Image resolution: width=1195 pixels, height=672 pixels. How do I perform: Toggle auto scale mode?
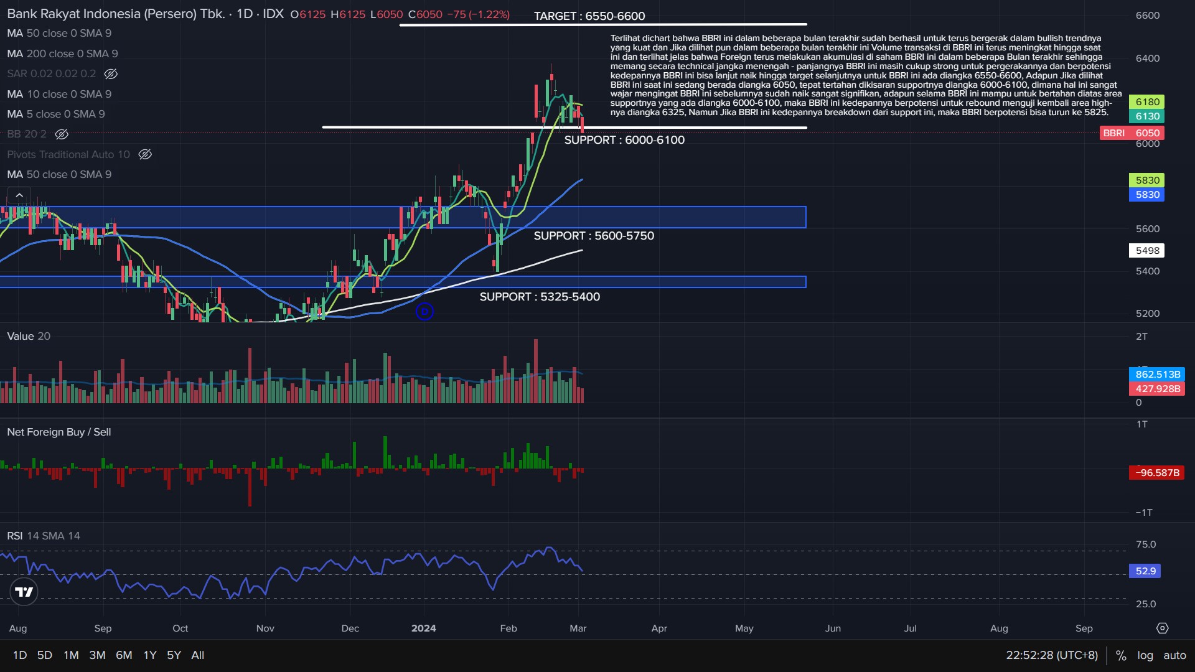(1174, 655)
